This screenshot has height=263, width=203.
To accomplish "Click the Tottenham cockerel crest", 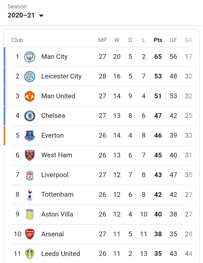I will (30, 195).
